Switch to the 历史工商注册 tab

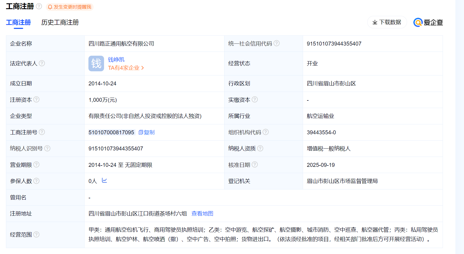click(60, 23)
